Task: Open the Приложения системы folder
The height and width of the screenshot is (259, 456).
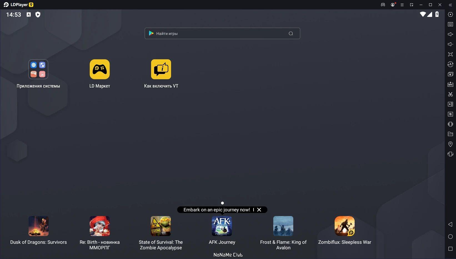Action: click(38, 69)
